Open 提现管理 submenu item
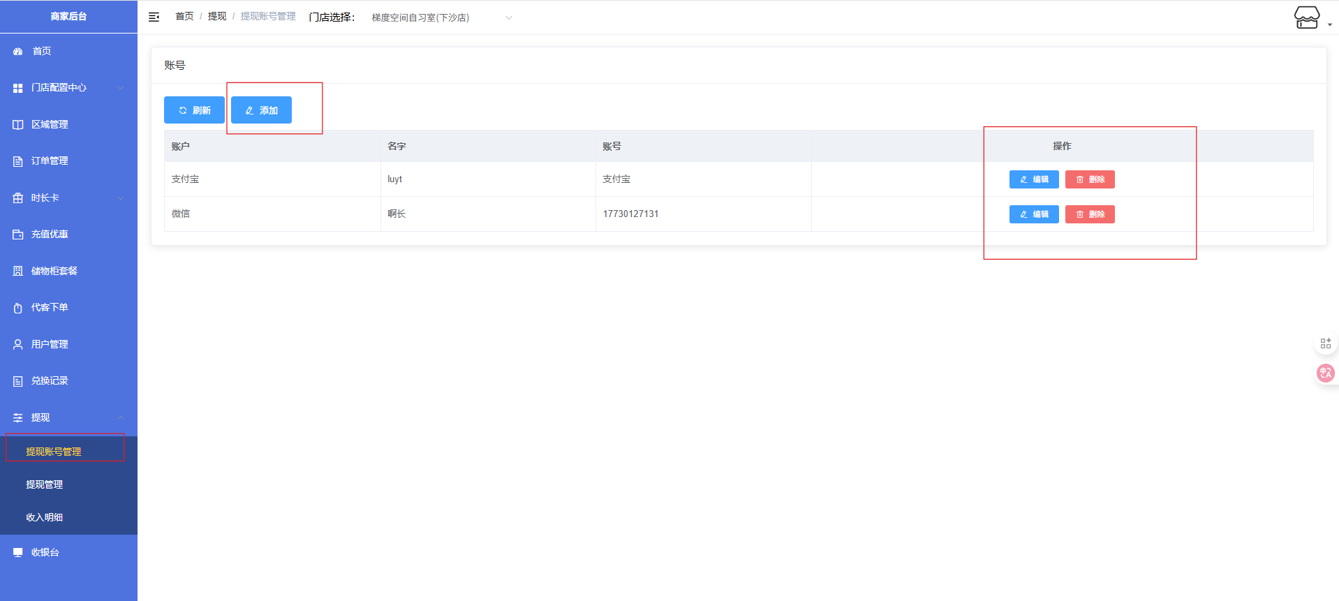 pos(68,484)
